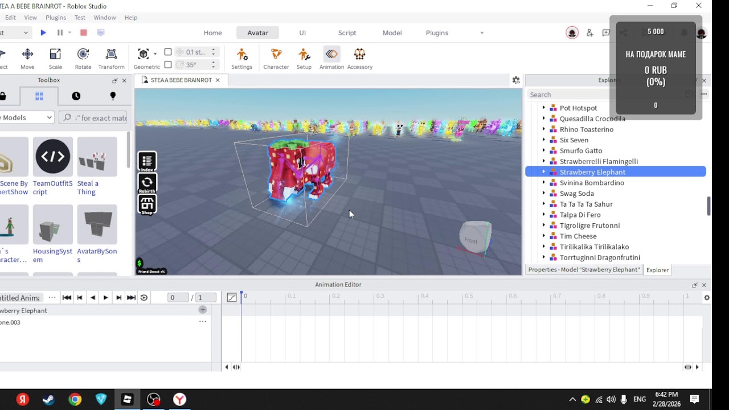Screen dimensions: 729x410
Task: Click the in-game Rebirth button
Action: [147, 183]
